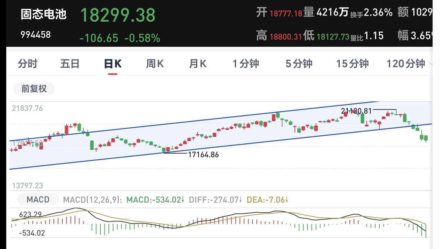
Task: Click the MACD(12,26,9) parameters label
Action: [92, 200]
